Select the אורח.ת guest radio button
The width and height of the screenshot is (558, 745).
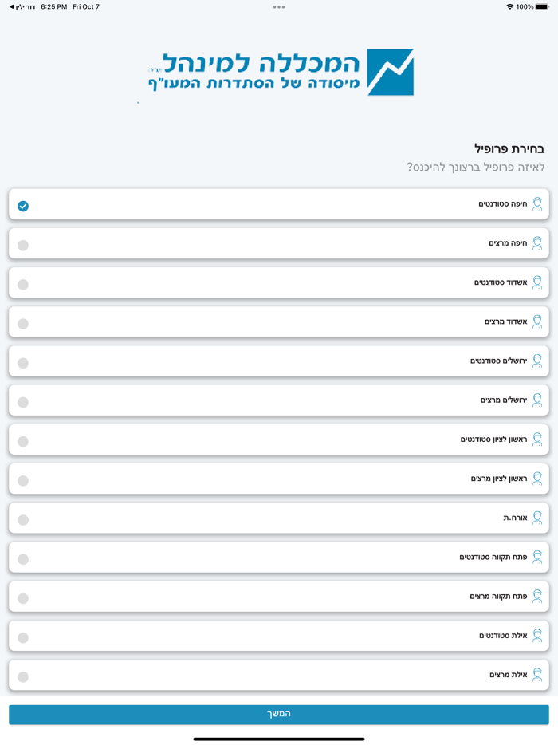[23, 520]
